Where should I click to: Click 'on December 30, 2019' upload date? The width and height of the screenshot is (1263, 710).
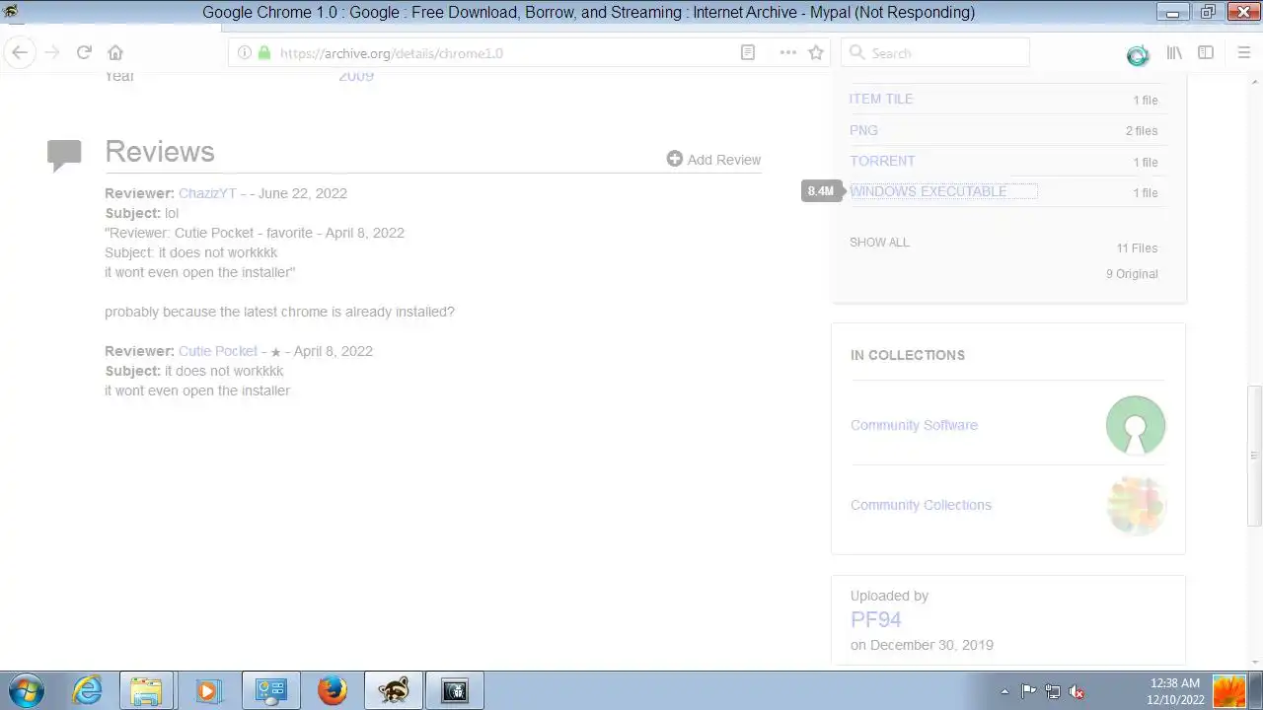tap(922, 645)
